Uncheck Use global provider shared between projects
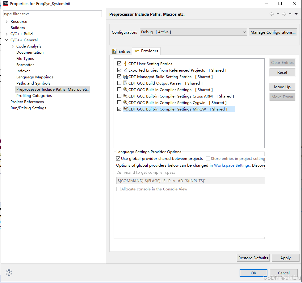Screen dimensions: 302x283 point(118,158)
